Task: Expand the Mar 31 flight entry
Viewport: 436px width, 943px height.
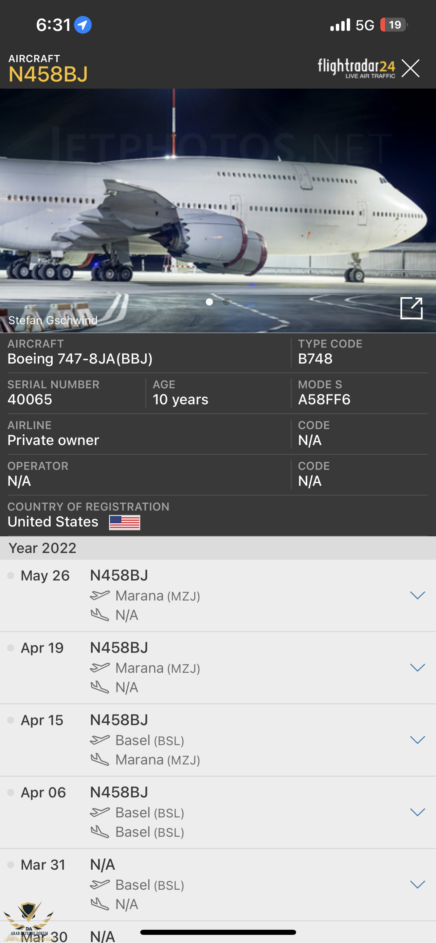Action: point(417,884)
